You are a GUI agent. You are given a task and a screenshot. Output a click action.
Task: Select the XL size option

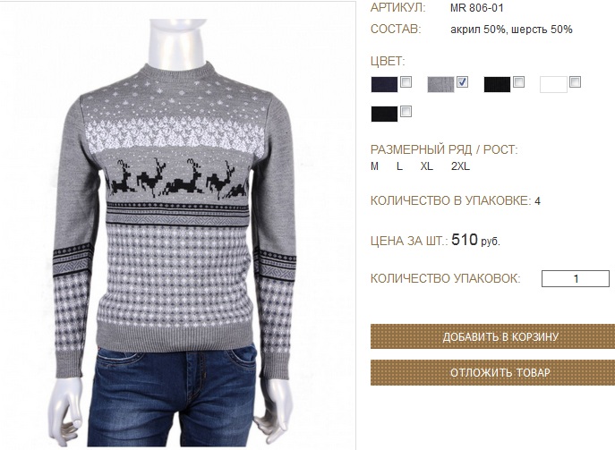coord(427,166)
